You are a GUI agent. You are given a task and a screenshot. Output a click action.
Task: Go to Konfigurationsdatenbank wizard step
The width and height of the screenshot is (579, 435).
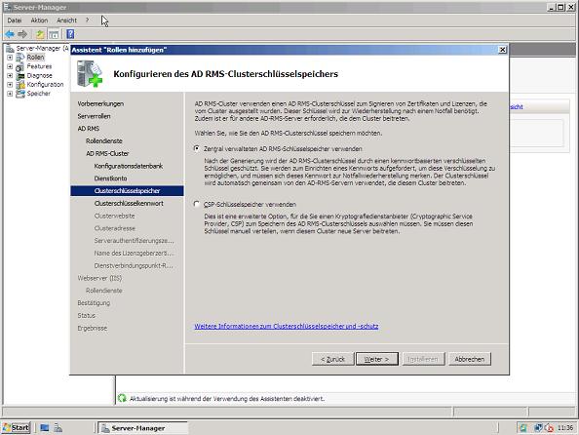(128, 166)
